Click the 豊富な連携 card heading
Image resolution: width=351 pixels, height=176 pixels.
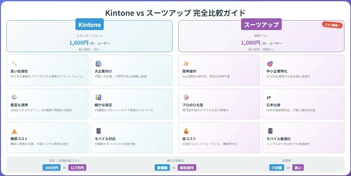19,105
